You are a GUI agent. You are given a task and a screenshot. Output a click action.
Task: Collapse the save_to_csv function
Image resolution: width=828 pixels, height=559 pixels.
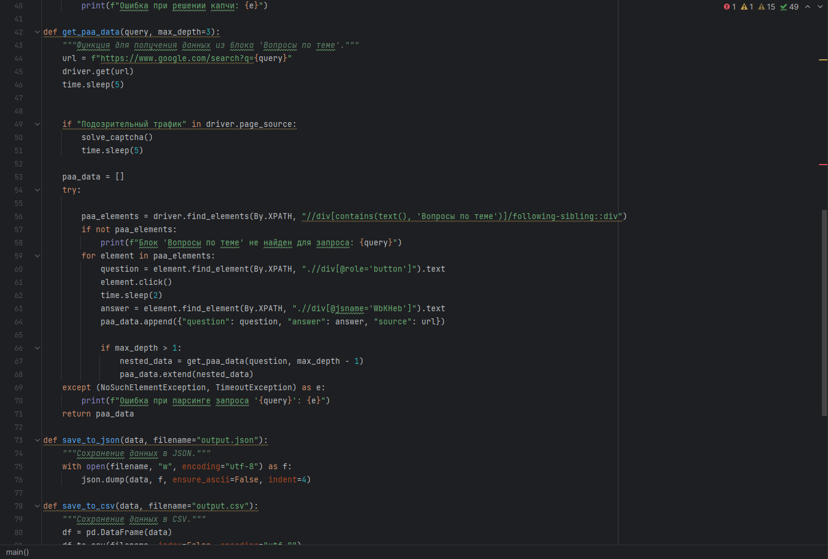point(37,506)
